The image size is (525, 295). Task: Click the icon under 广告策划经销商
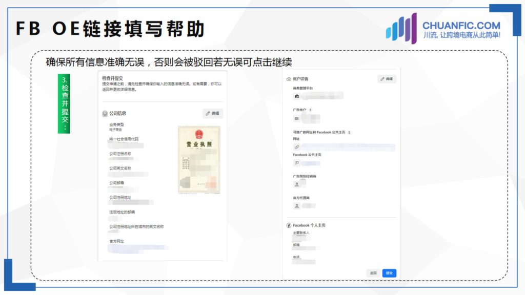coord(297,184)
